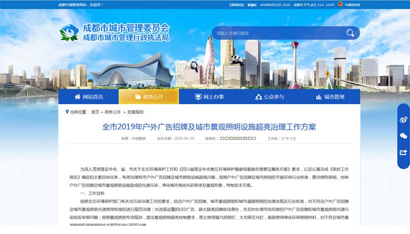Screen dimensions: 410x234
Task: Open the WeChat icon in right sidebar
Action: point(403,136)
